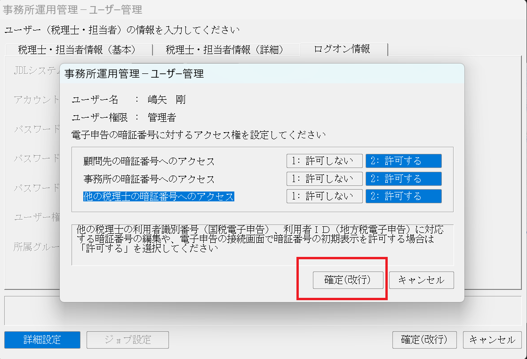Click the 顧問先の暗証番号へのアクセス row label
The image size is (527, 359).
pyautogui.click(x=149, y=161)
